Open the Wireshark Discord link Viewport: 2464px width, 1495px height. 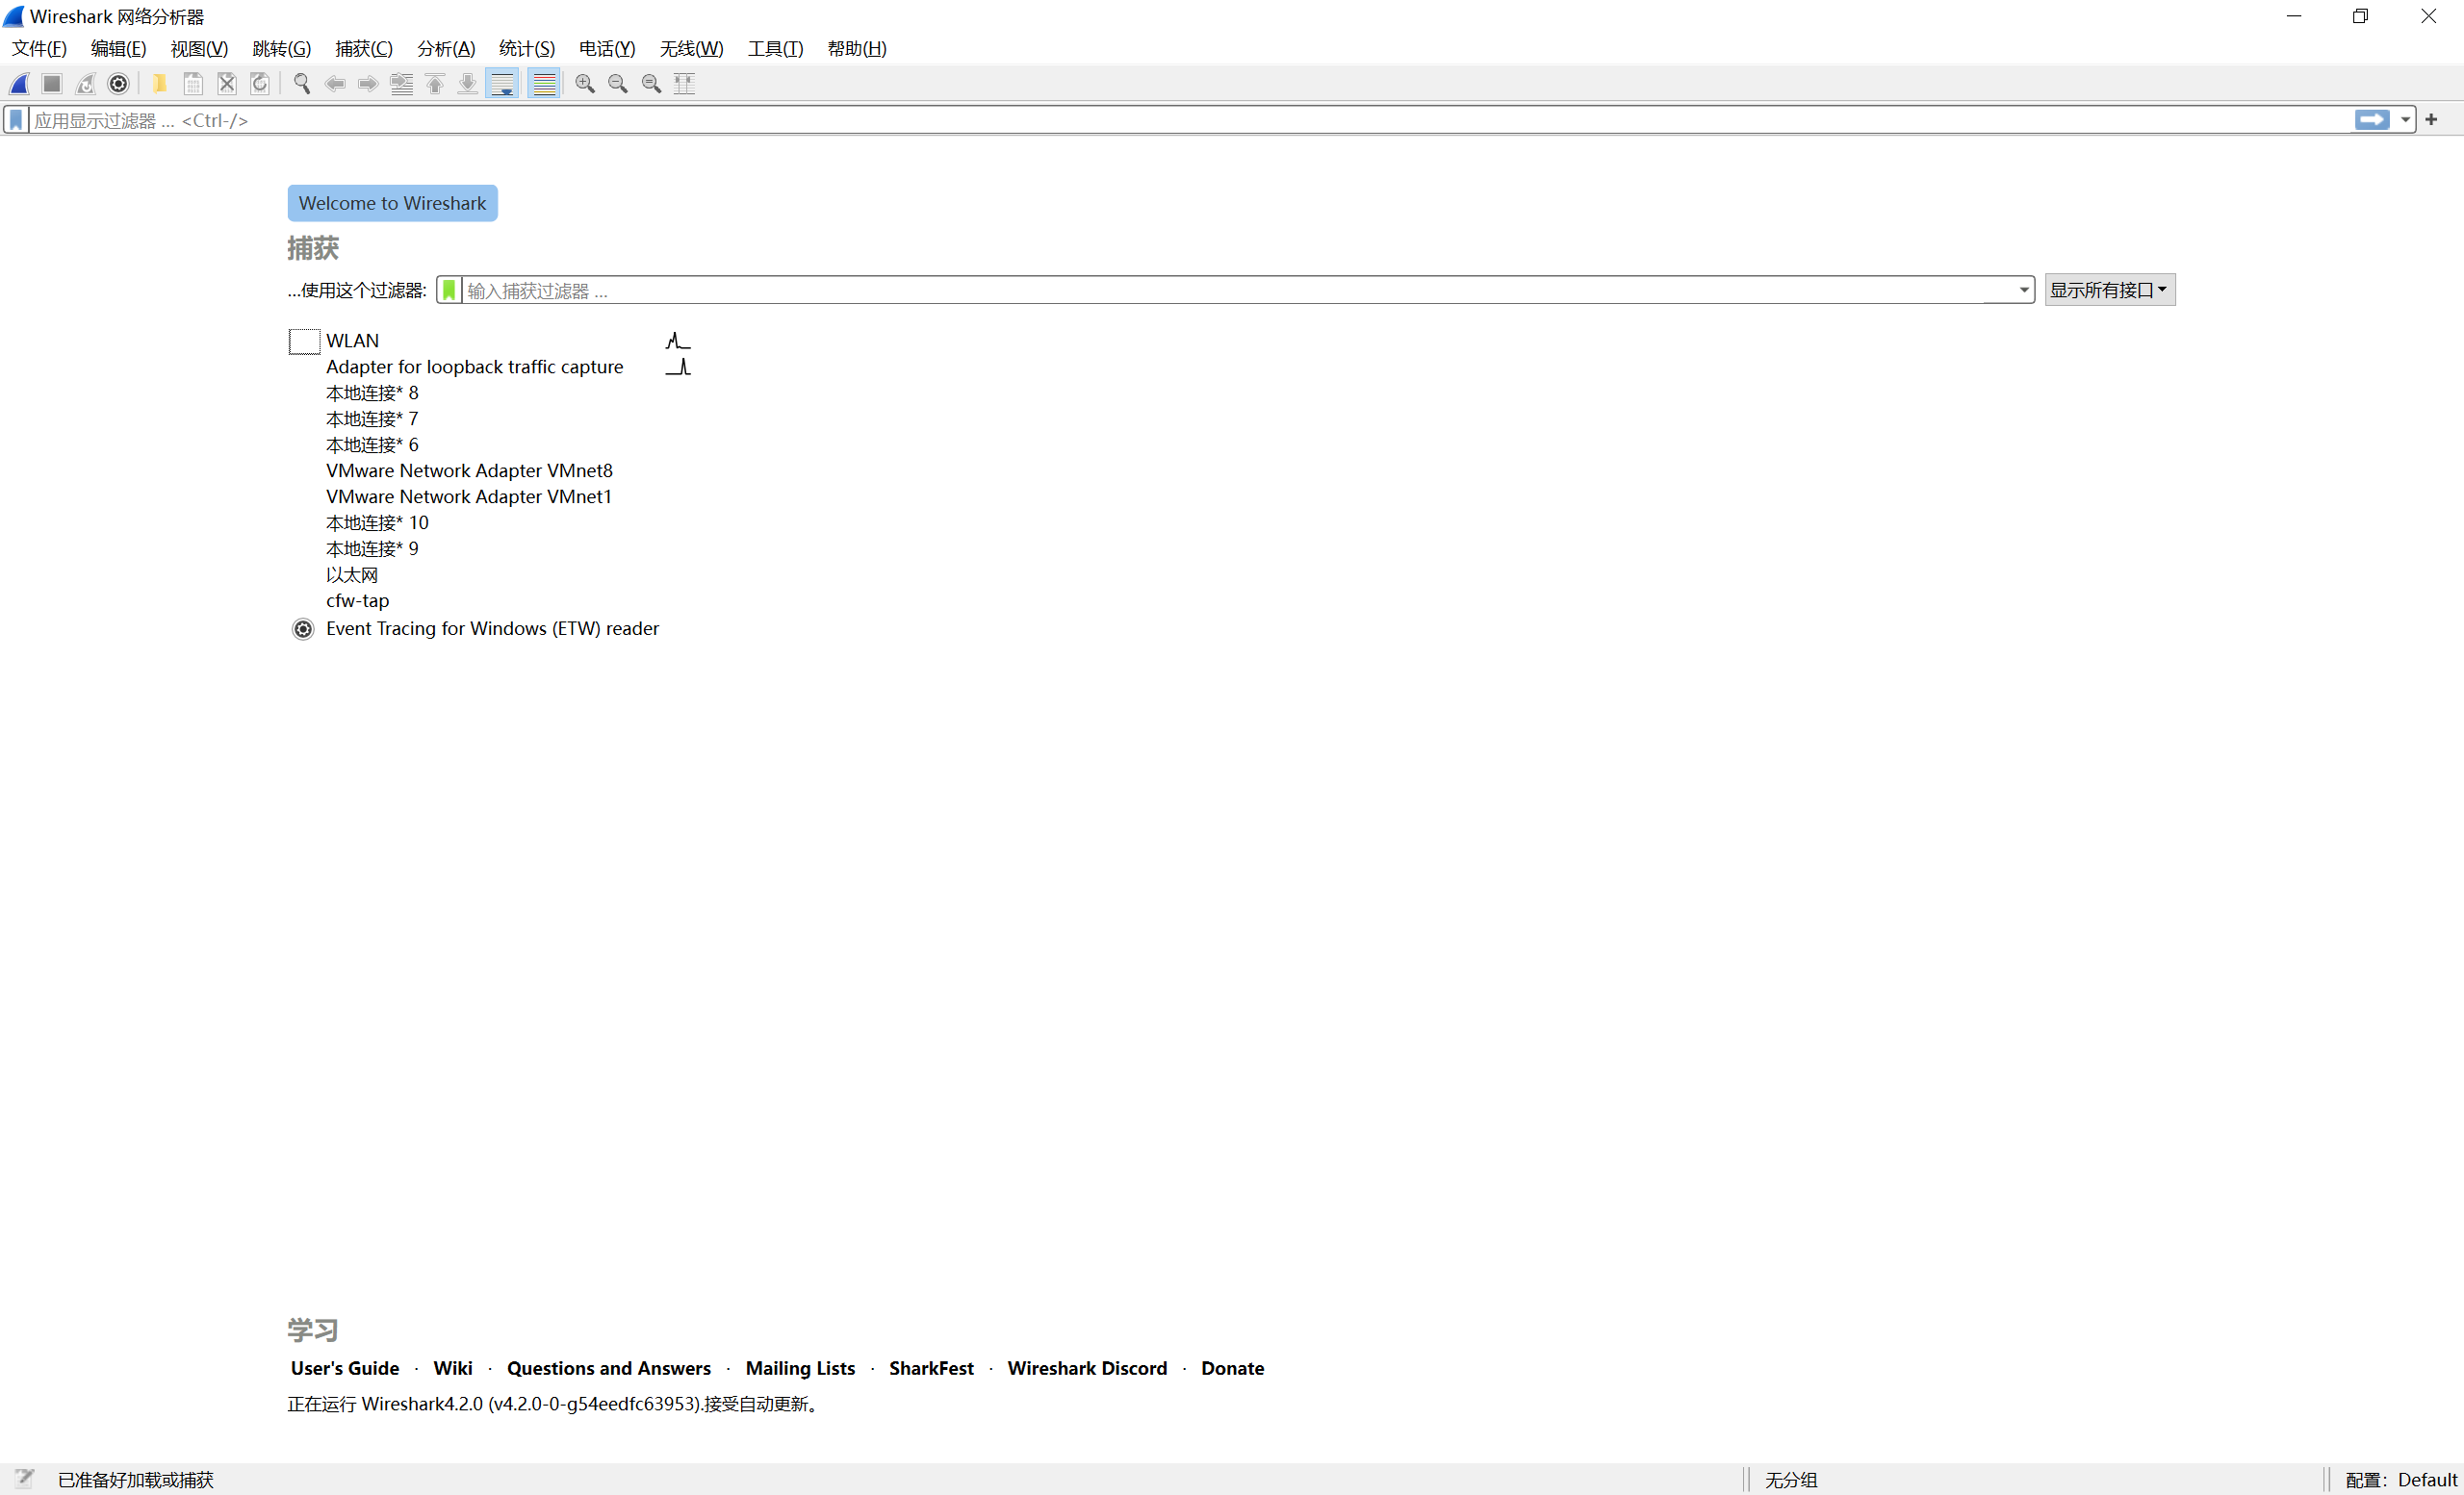tap(1087, 1368)
